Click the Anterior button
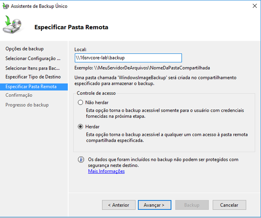Image resolution: width=261 pixels, height=218 pixels. (119, 205)
